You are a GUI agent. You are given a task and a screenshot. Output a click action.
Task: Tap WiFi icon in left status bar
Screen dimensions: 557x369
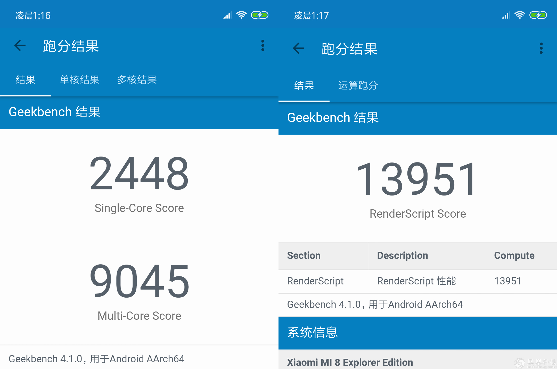click(241, 15)
